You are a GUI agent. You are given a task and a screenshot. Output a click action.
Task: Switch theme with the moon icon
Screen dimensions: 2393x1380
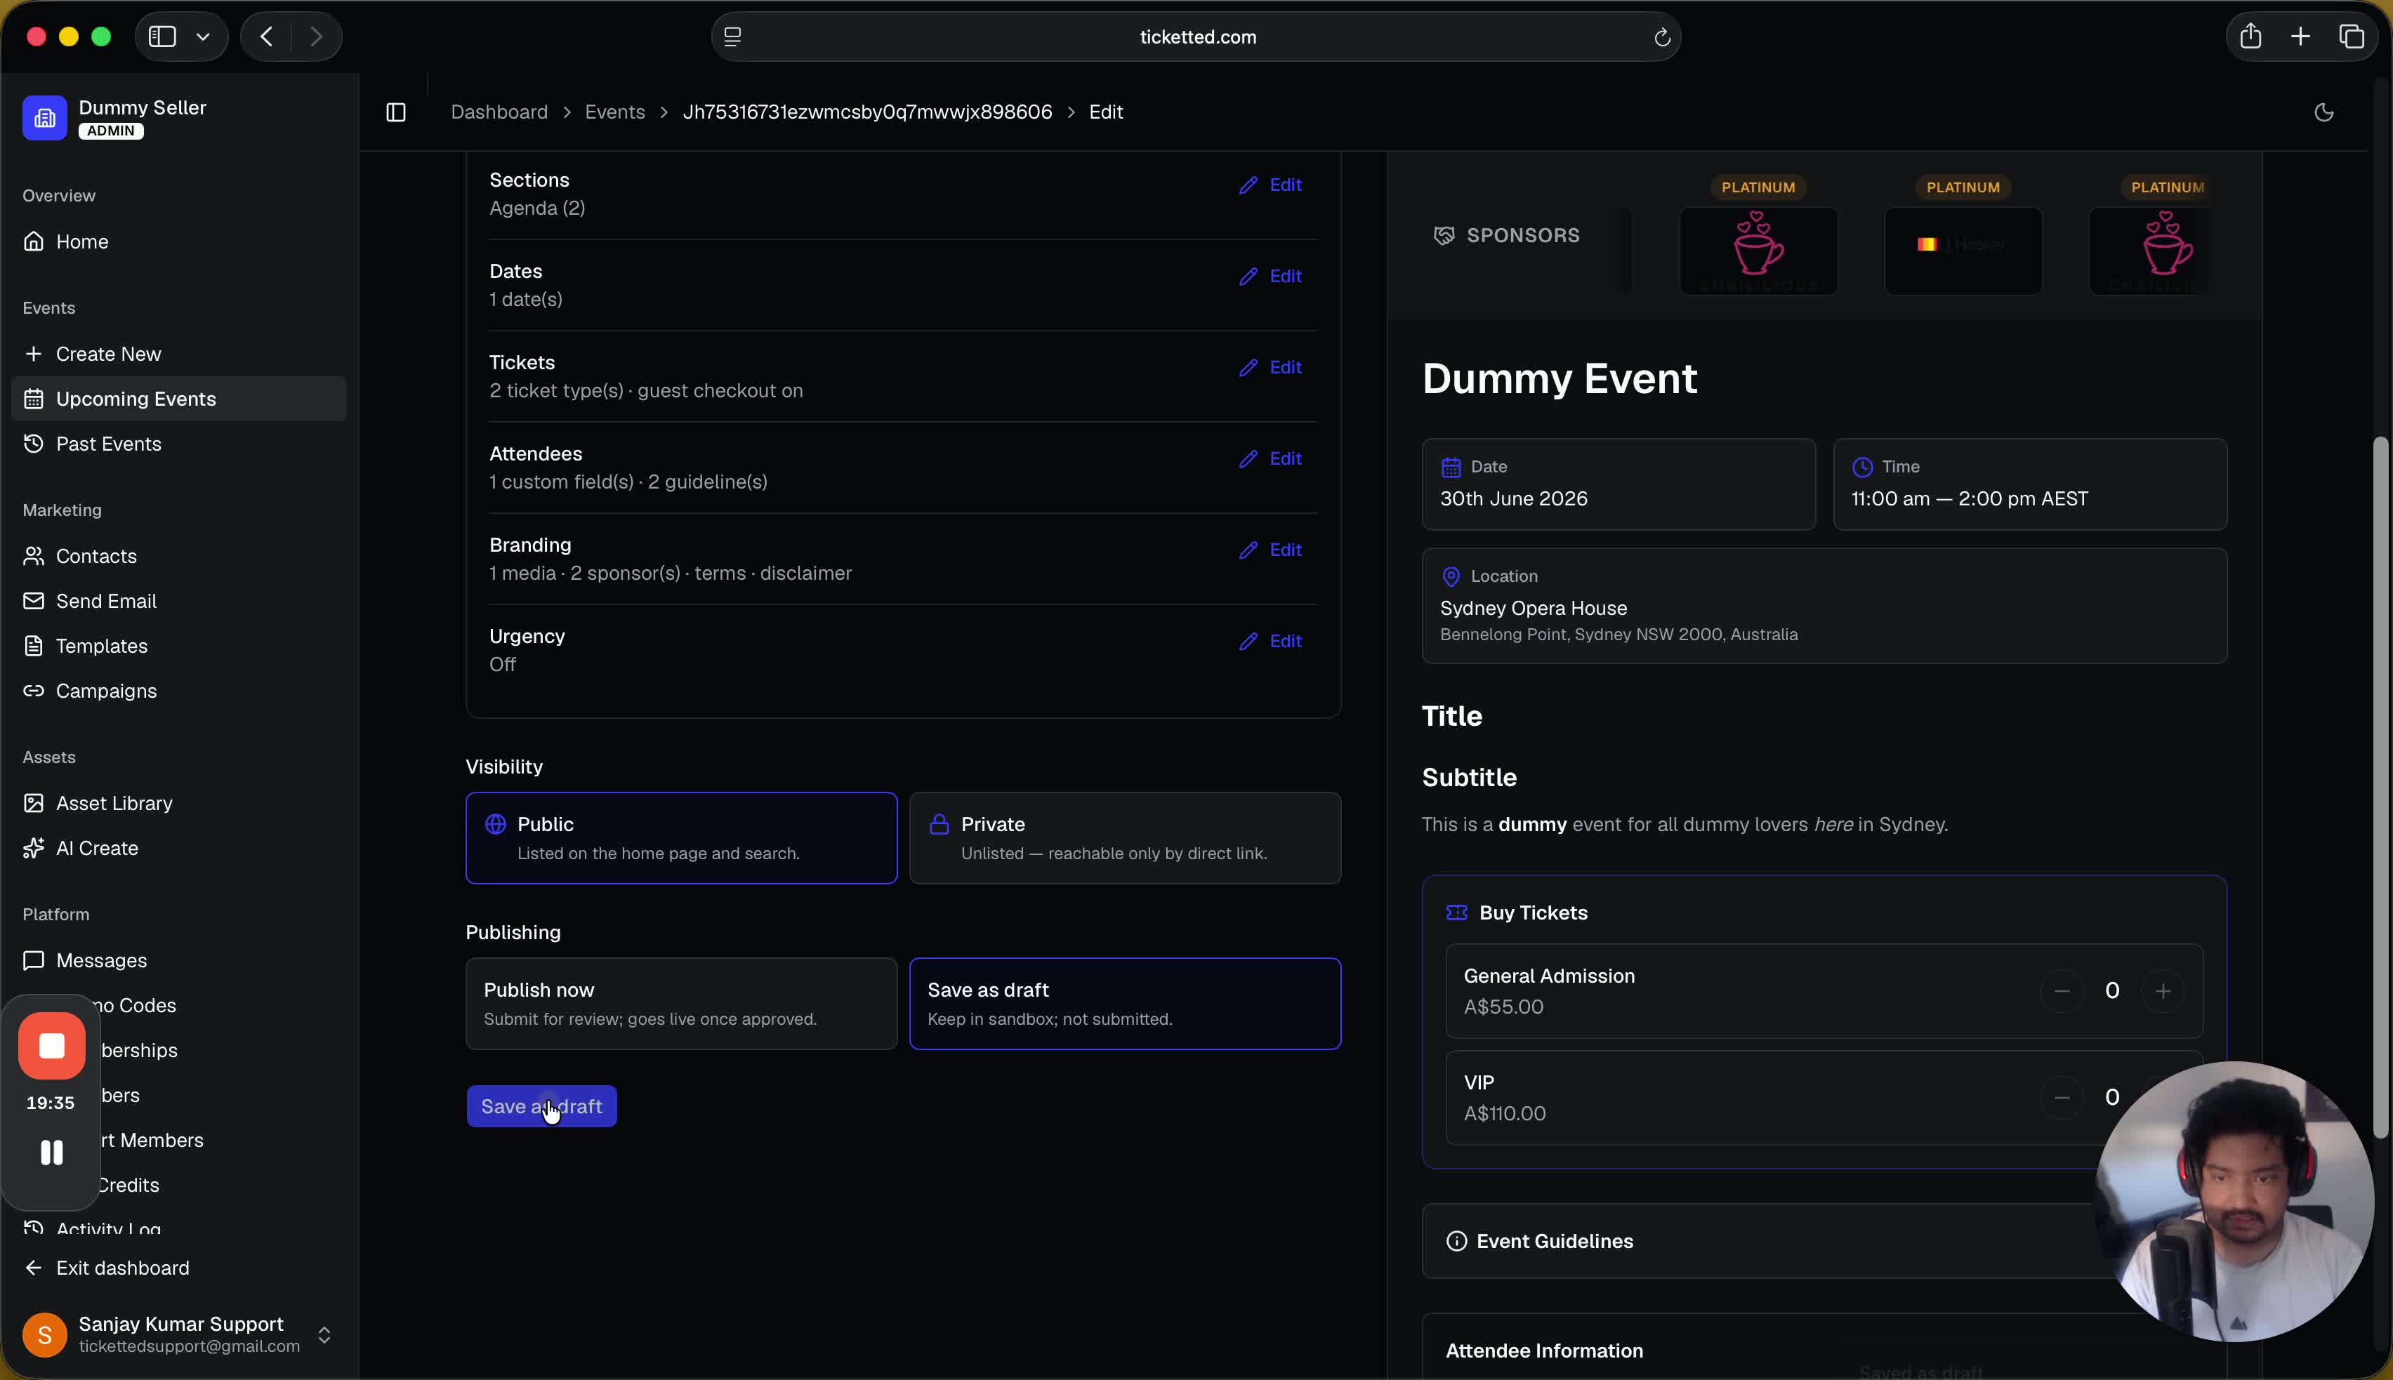click(x=2323, y=113)
